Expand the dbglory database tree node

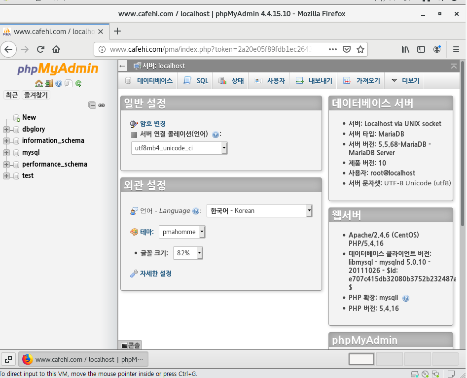coord(6,129)
